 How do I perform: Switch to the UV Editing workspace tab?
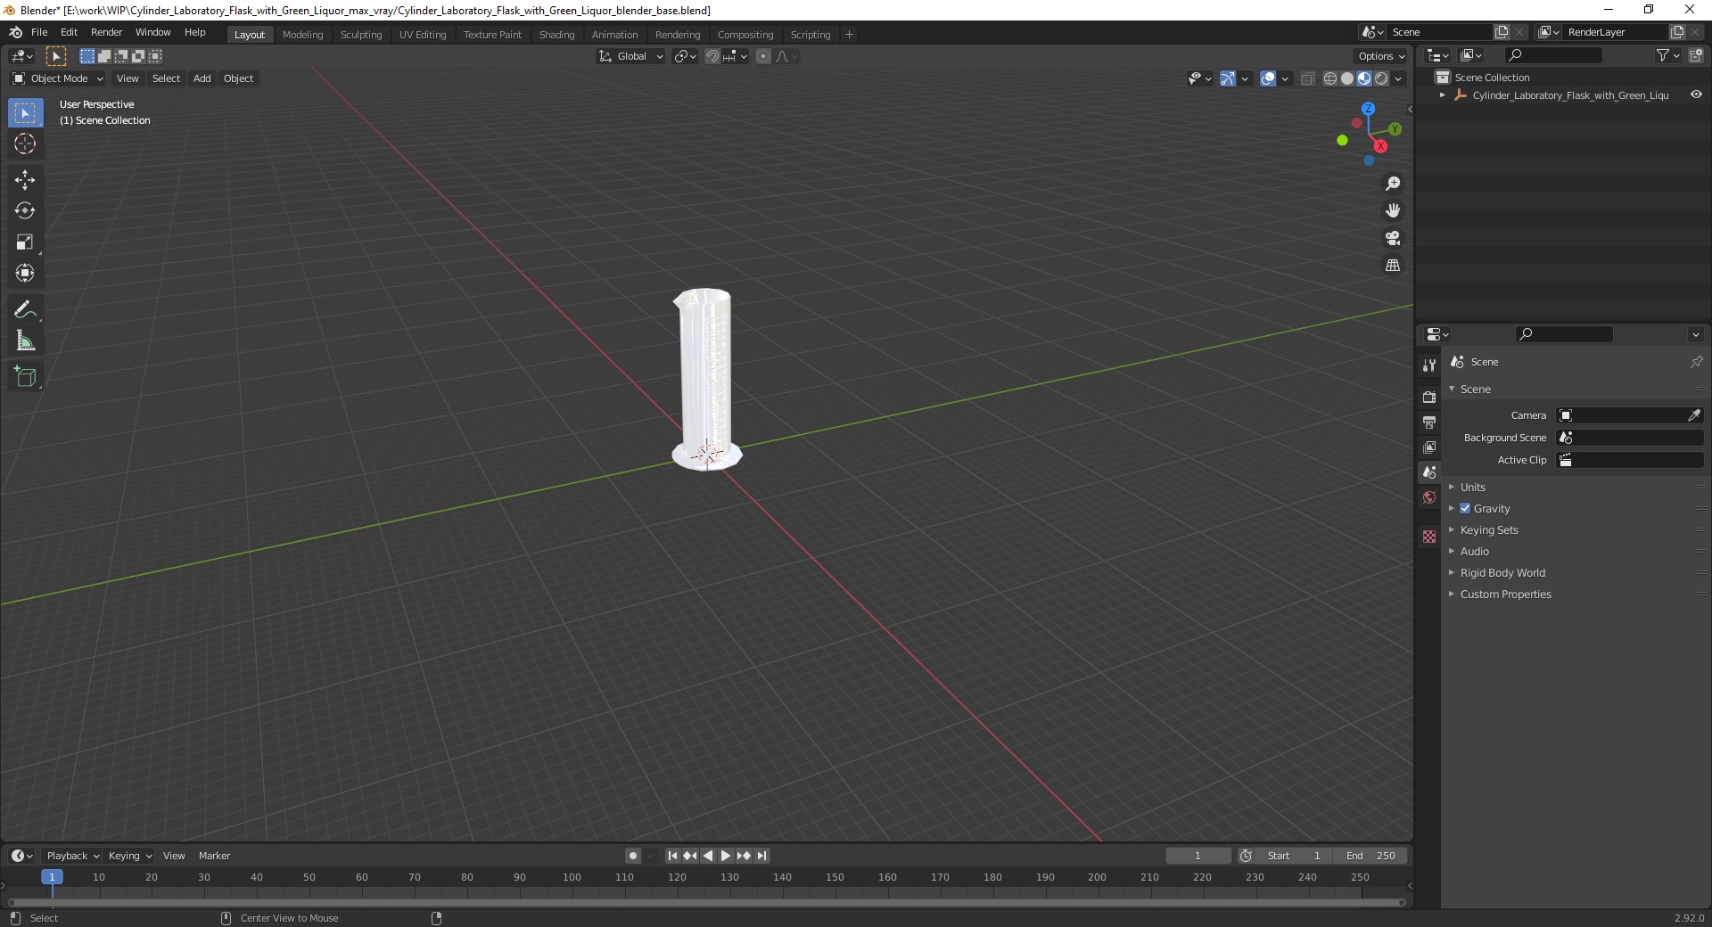click(423, 35)
